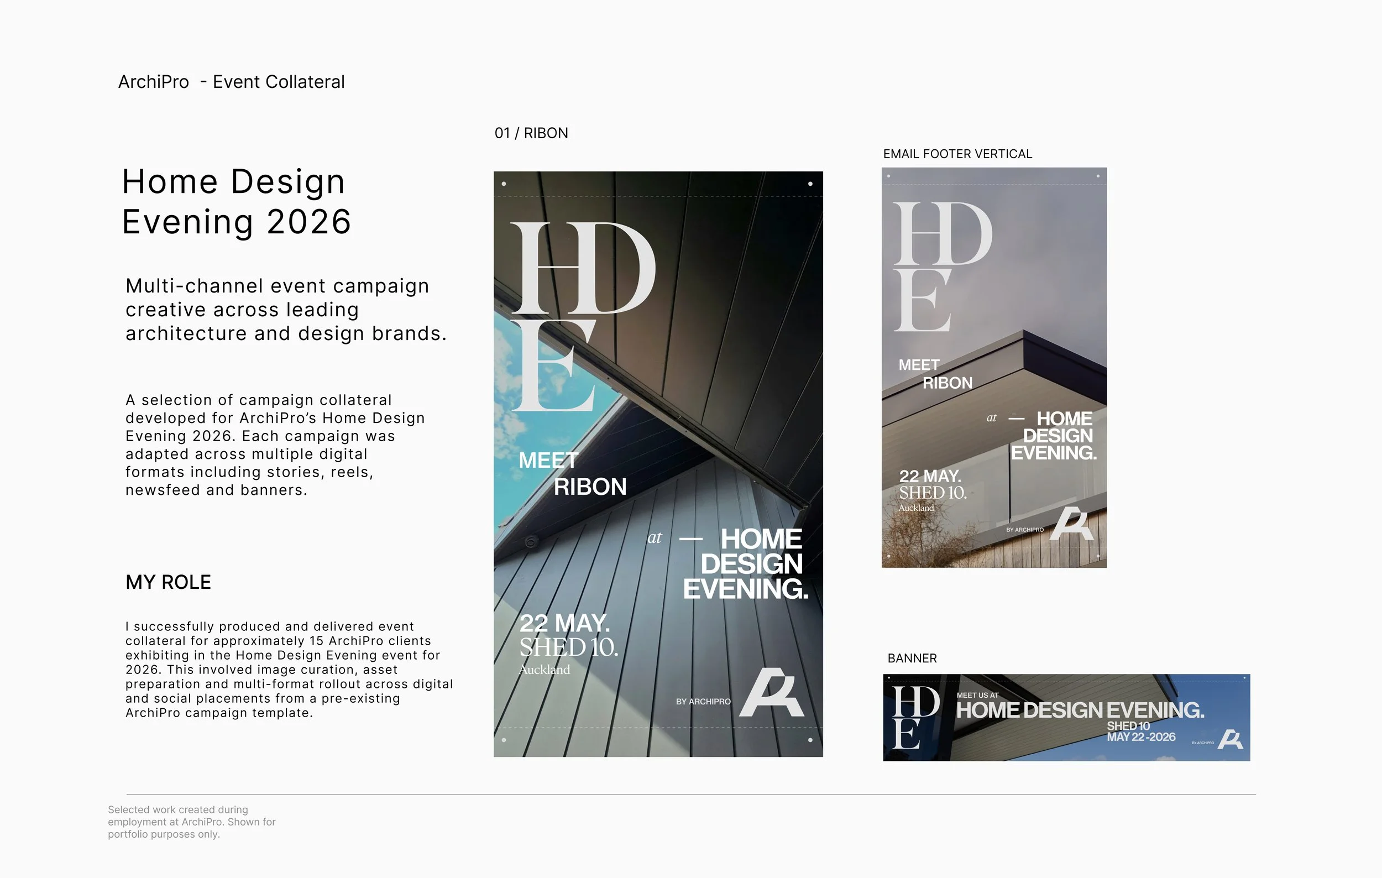Image resolution: width=1382 pixels, height=878 pixels.
Task: Select the 'Home Design Evening 2026' title
Action: 237,201
